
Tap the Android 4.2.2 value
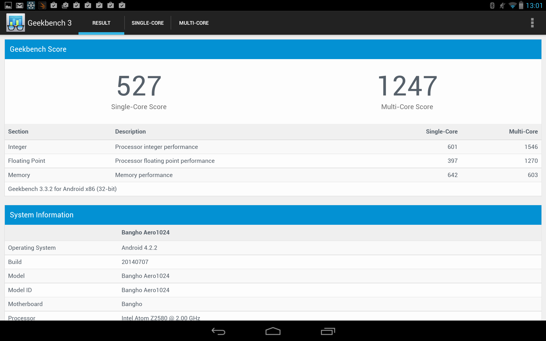(139, 248)
